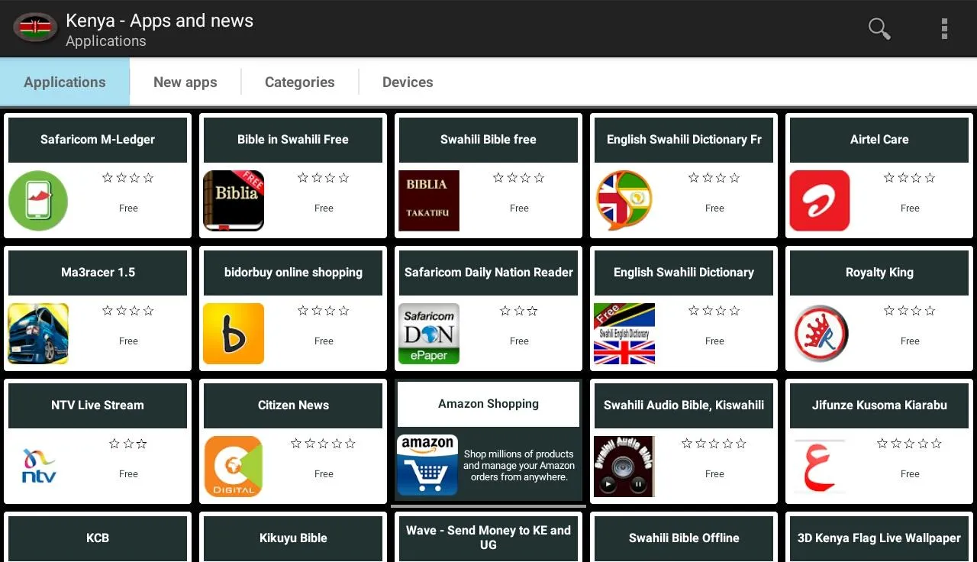Click the star rating under Airtel Care
Screen dimensions: 977x562
(x=910, y=178)
